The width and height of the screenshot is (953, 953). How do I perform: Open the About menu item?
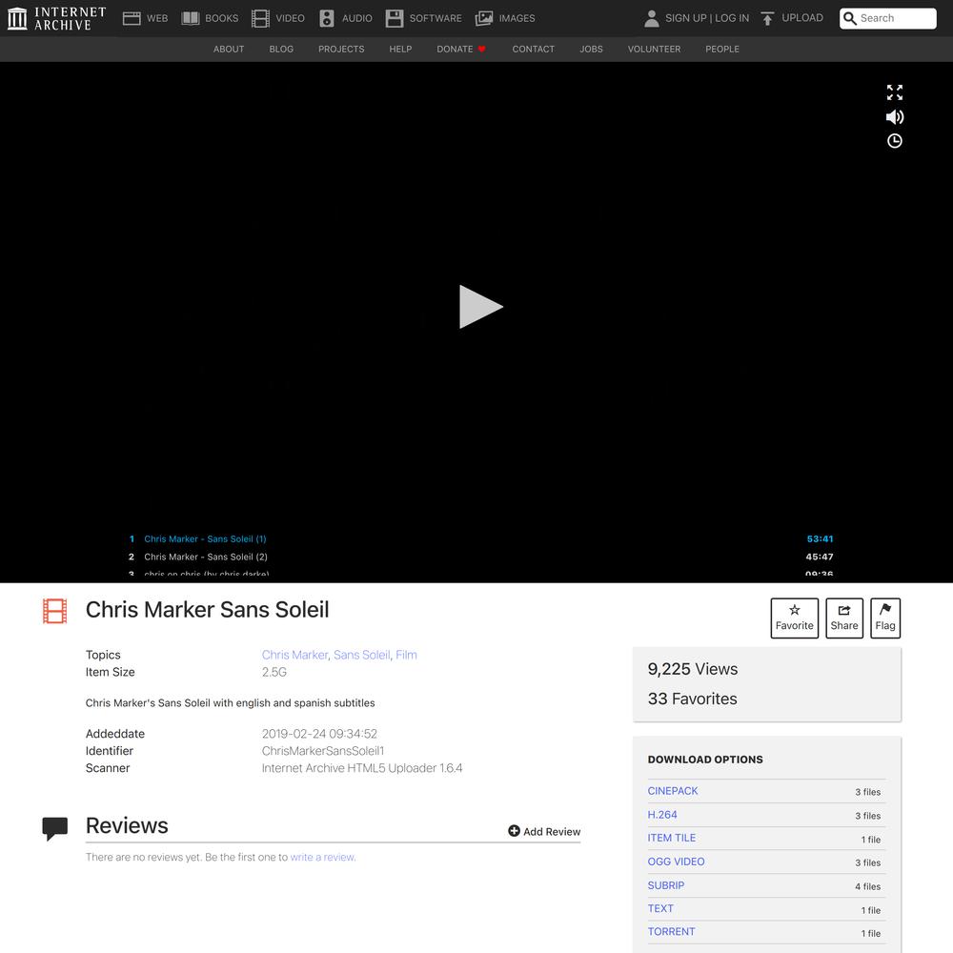(229, 50)
